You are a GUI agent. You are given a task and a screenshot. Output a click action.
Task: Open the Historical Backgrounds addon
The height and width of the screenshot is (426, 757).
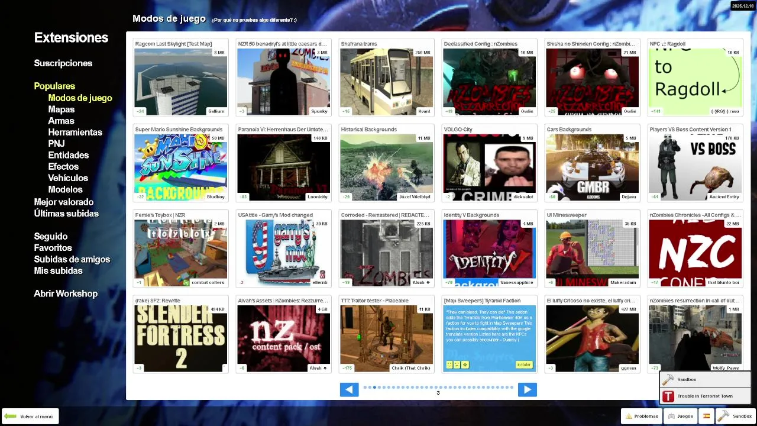pyautogui.click(x=386, y=163)
